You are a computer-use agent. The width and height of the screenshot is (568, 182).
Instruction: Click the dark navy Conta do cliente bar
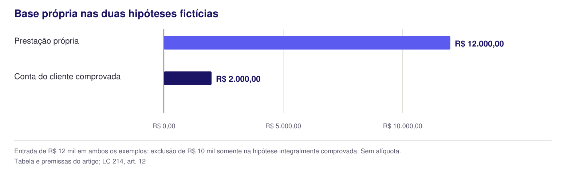(188, 78)
